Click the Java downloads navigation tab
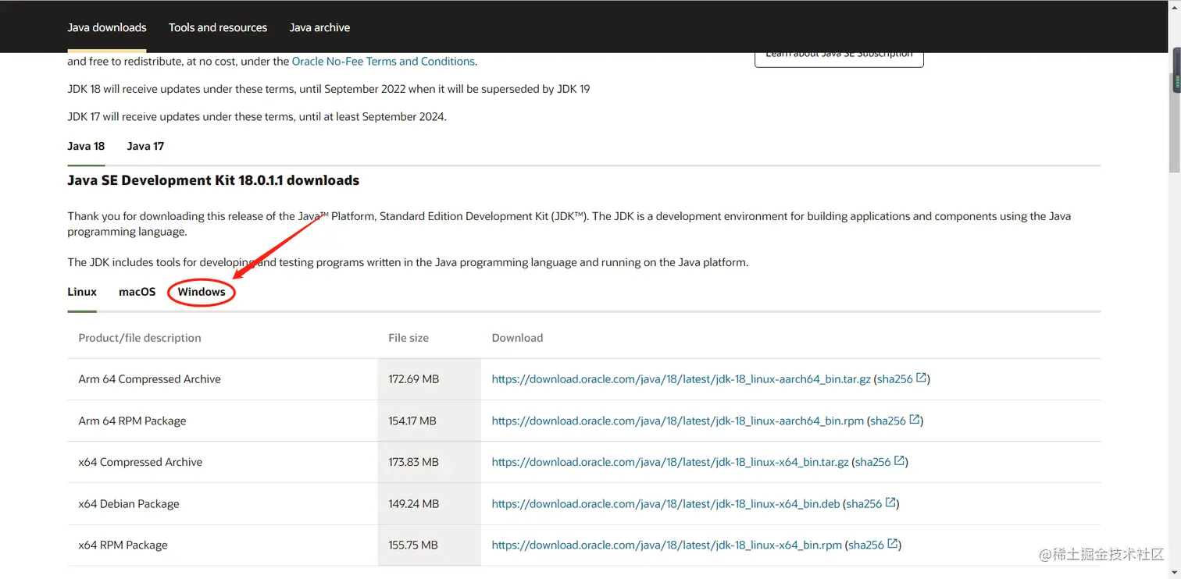 tap(107, 27)
